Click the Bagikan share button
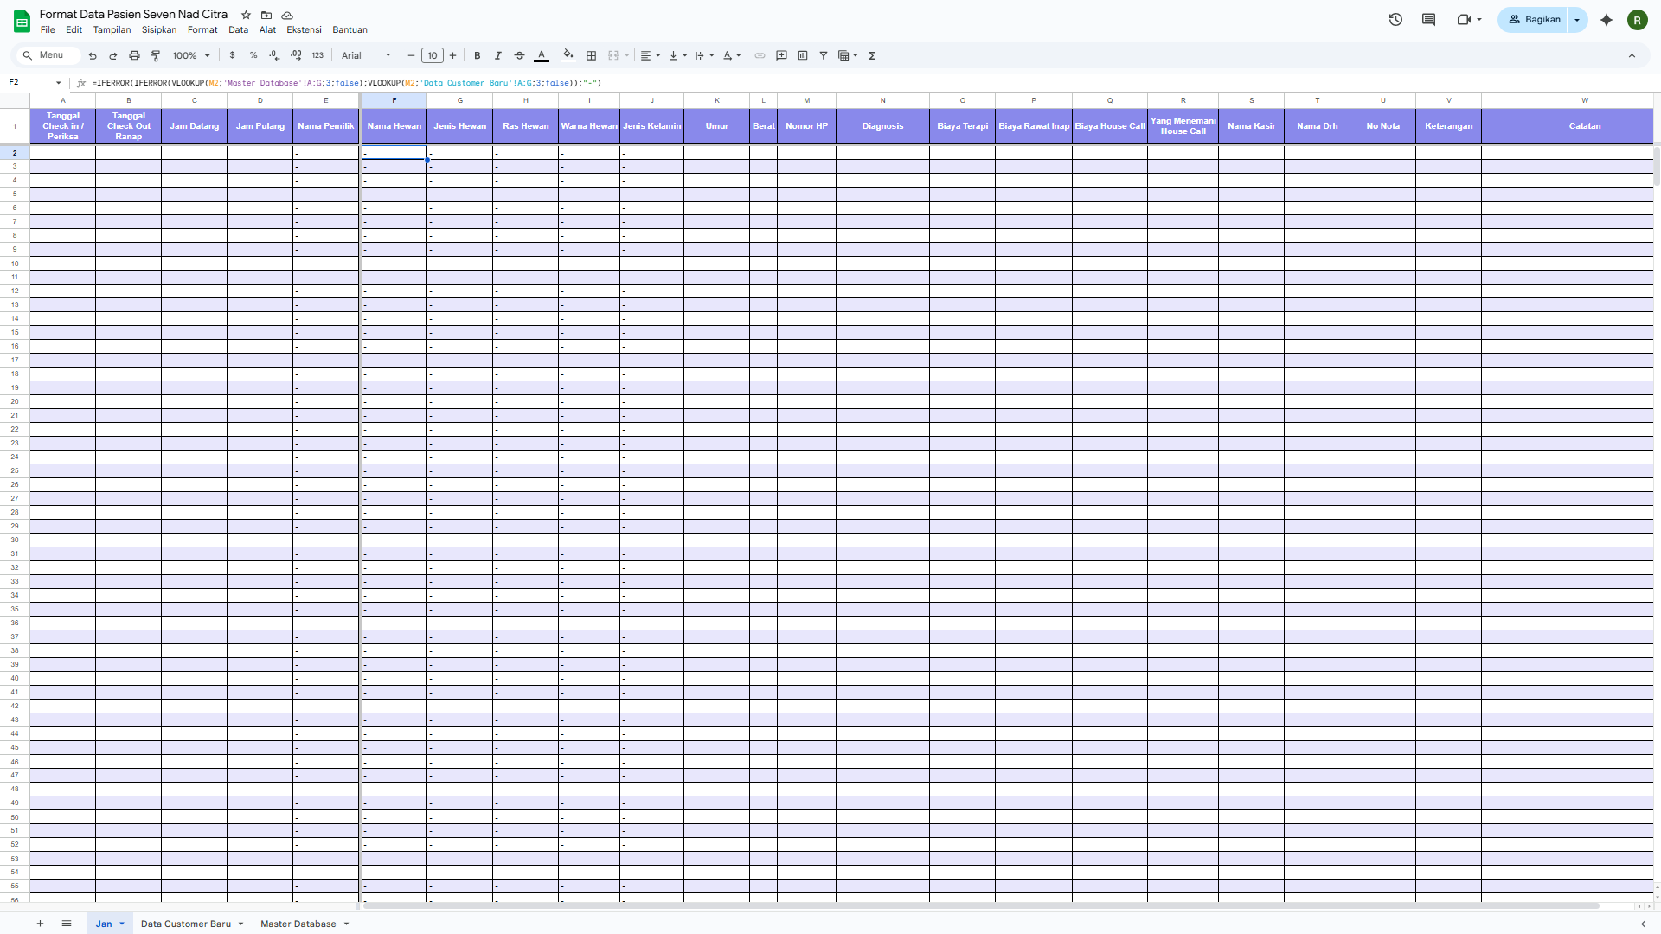Image resolution: width=1661 pixels, height=934 pixels. pos(1535,19)
